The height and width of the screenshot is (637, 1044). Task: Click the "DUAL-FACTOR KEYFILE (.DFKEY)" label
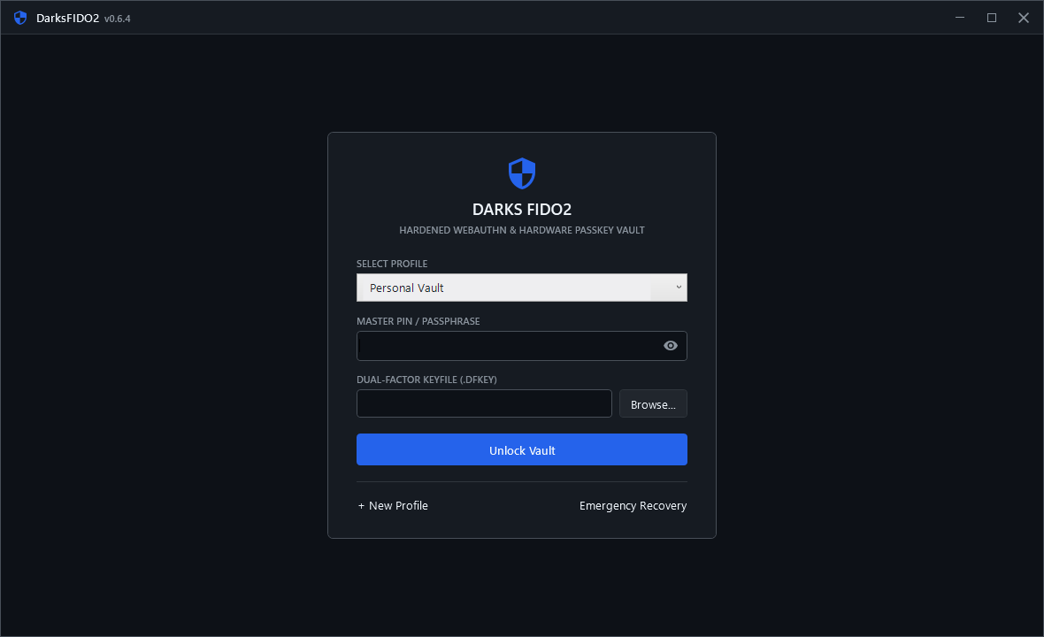pos(426,380)
